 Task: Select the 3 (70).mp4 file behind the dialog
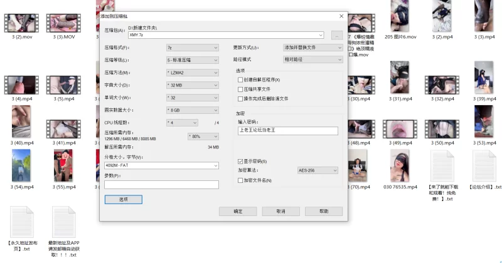[357, 165]
